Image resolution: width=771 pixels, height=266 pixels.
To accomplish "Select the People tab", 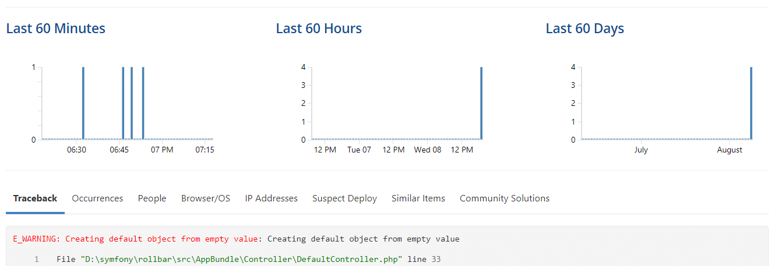I will tap(152, 198).
